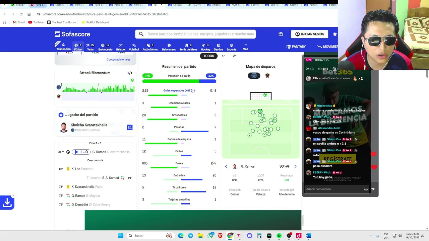Click the REGÍSTRATE button in the ad
The height and width of the screenshot is (241, 429).
(x=338, y=159)
